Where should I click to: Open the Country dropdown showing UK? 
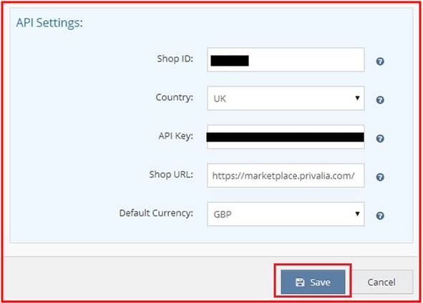(x=286, y=99)
